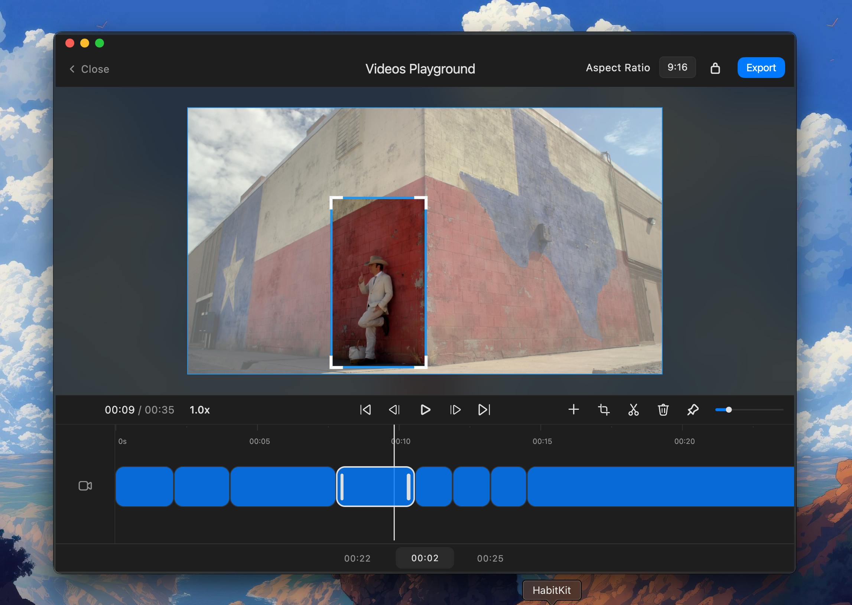
Task: Select the scissors Cut tool
Action: tap(633, 410)
